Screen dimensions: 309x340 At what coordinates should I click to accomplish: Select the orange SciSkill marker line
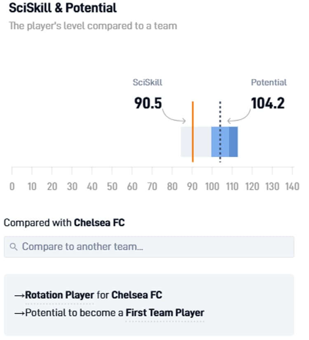click(193, 132)
